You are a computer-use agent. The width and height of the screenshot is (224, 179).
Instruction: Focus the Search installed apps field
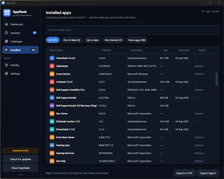pos(132,30)
